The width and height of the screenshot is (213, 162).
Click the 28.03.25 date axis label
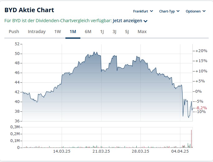(140, 151)
